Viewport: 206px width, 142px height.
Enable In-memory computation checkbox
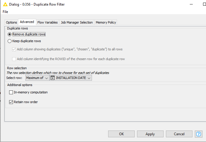(x=11, y=93)
